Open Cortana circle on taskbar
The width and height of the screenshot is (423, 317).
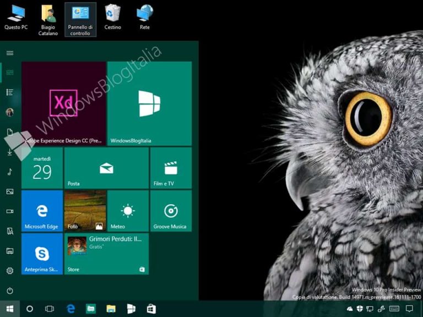tap(30, 309)
